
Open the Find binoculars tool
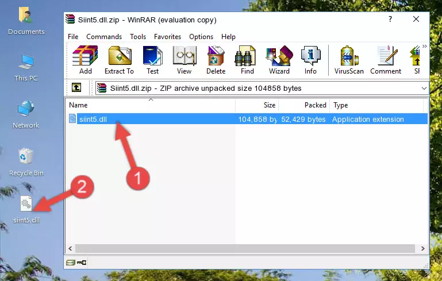pos(247,60)
